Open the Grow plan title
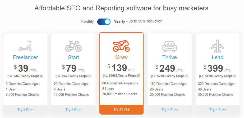The height and width of the screenshot is (118, 244). tap(121, 57)
